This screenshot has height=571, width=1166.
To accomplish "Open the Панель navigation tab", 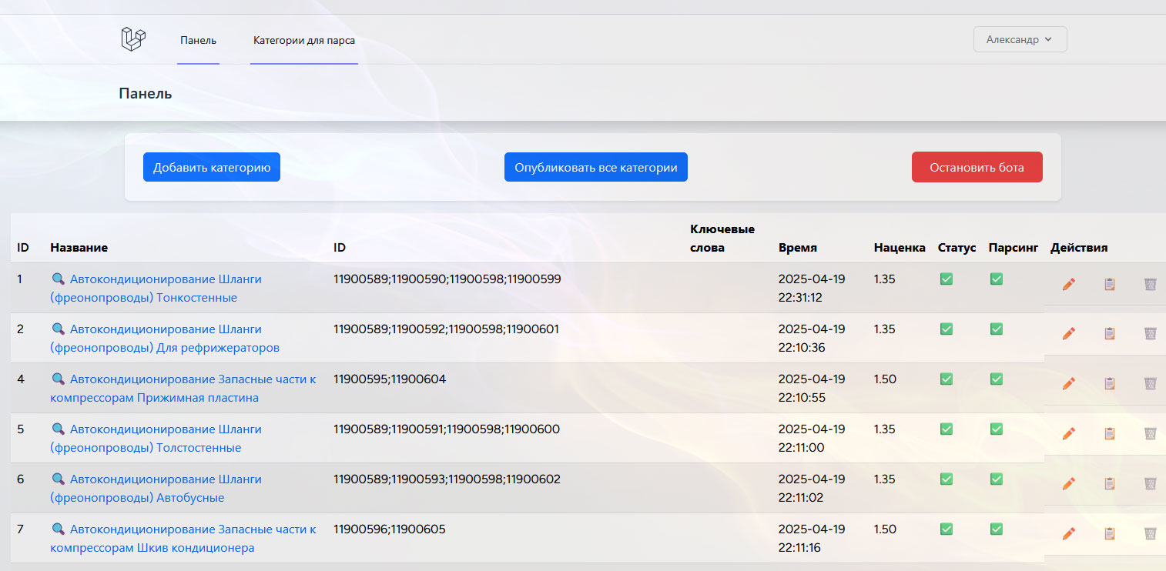I will pyautogui.click(x=198, y=40).
